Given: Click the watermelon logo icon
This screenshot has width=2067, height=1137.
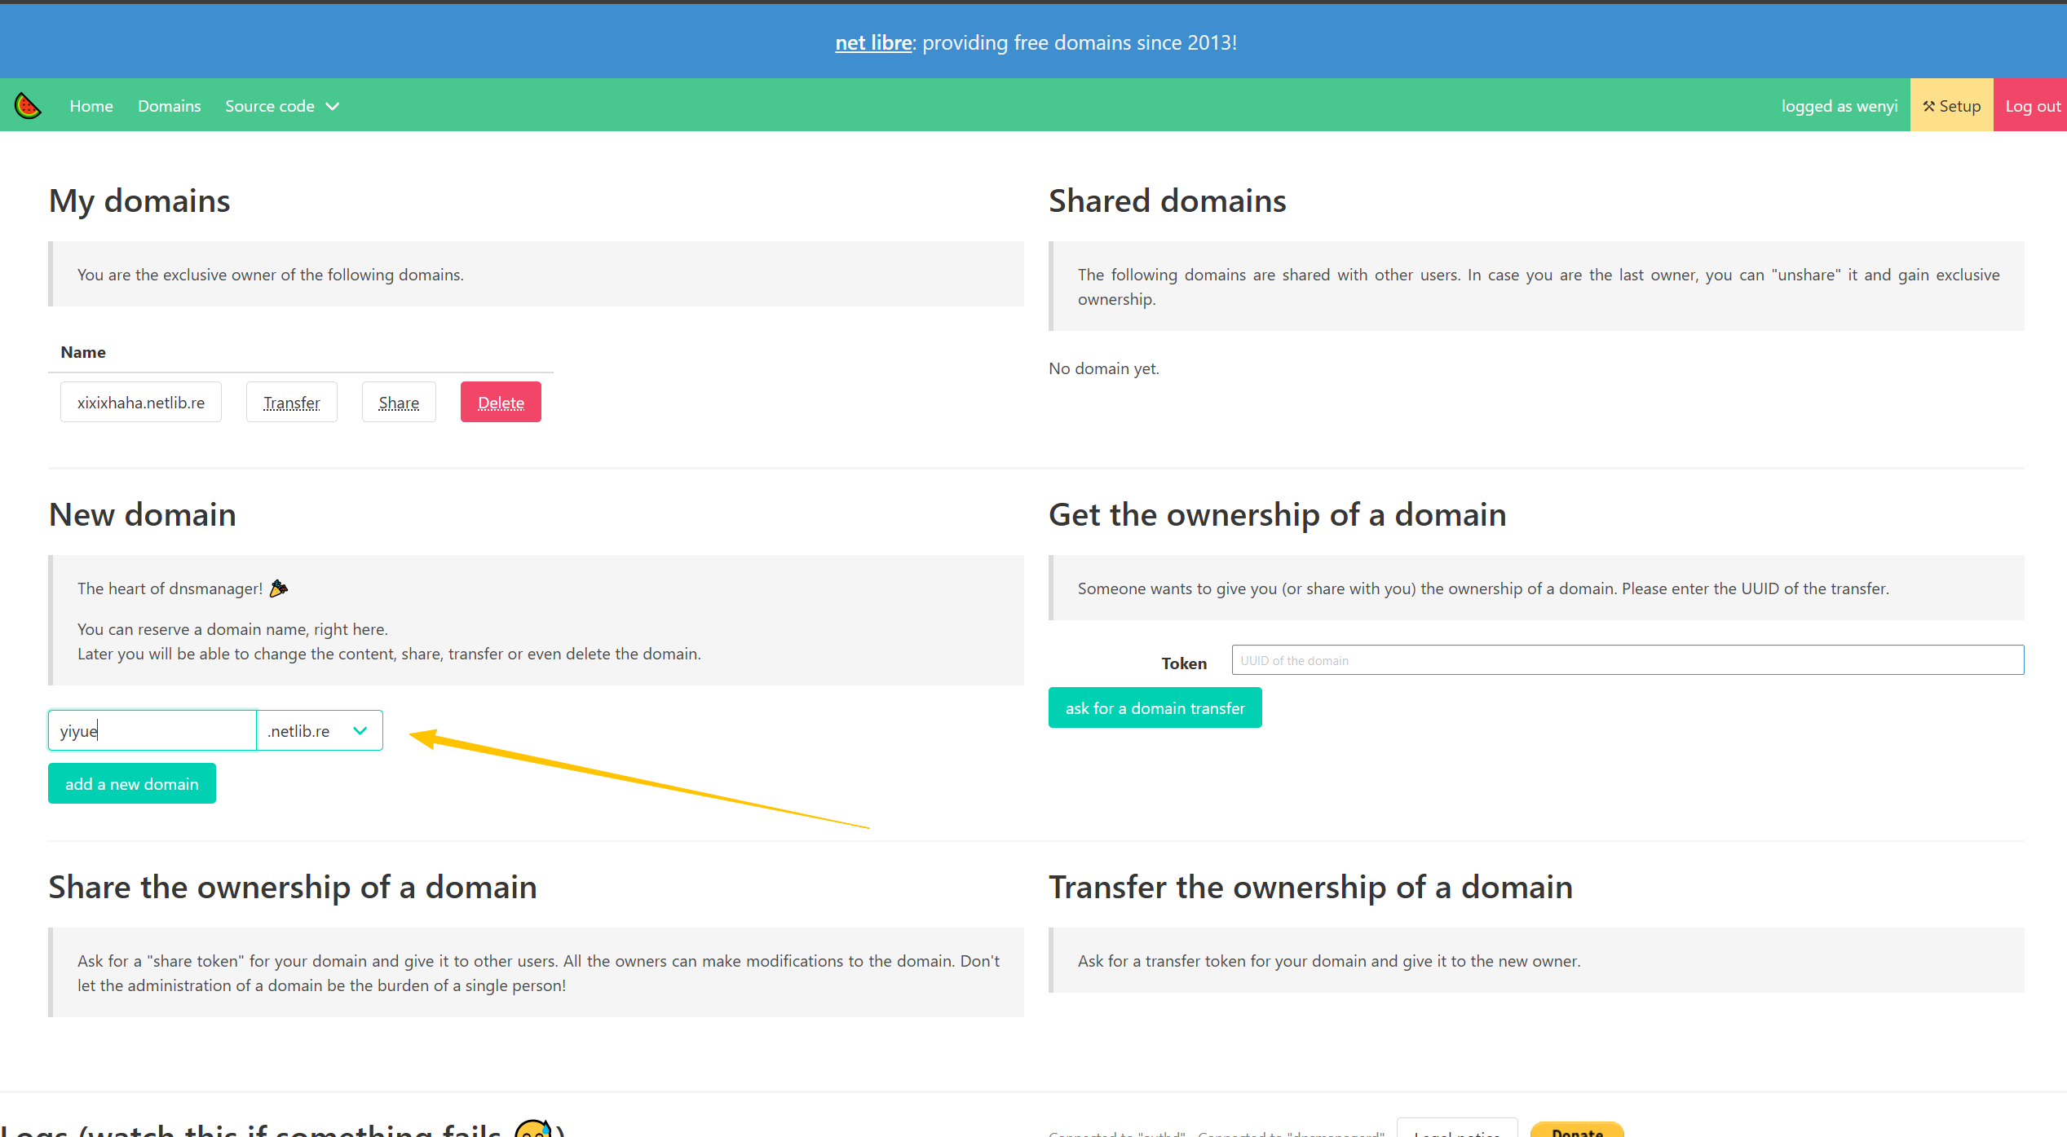Looking at the screenshot, I should point(28,106).
